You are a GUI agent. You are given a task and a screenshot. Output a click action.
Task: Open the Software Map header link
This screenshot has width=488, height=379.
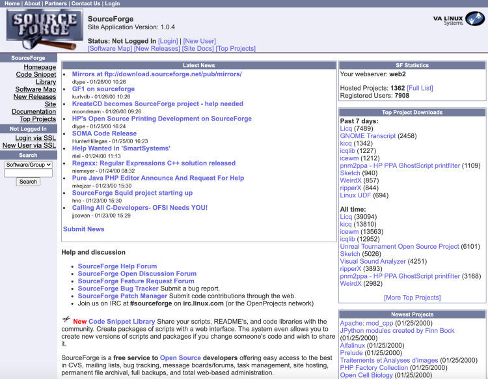coord(109,49)
